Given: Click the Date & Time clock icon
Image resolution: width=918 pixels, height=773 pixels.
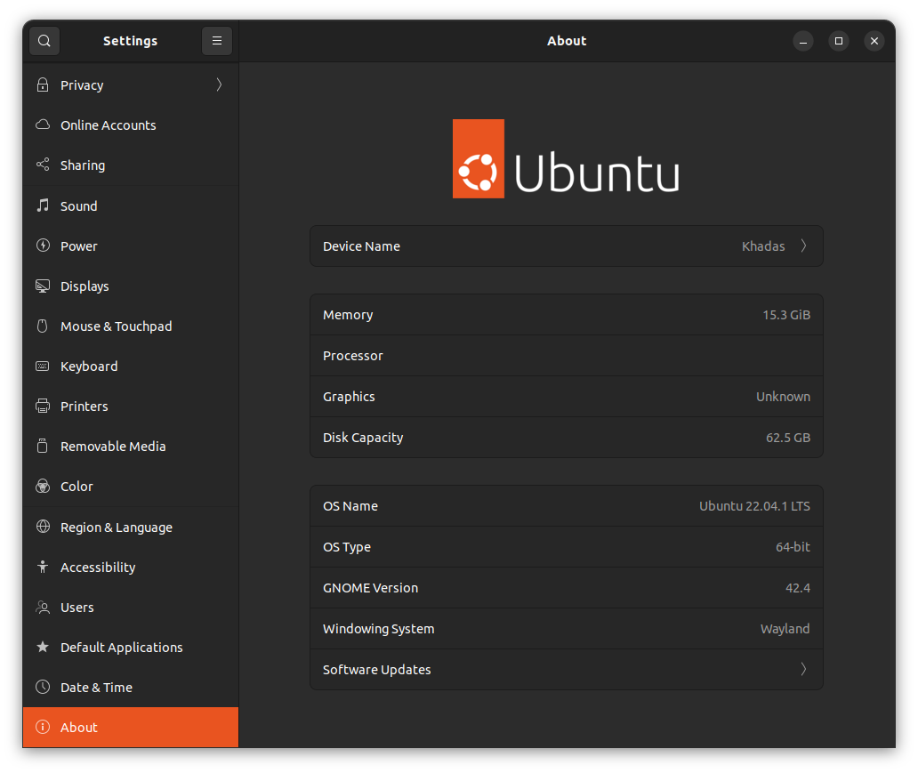Looking at the screenshot, I should pyautogui.click(x=43, y=687).
